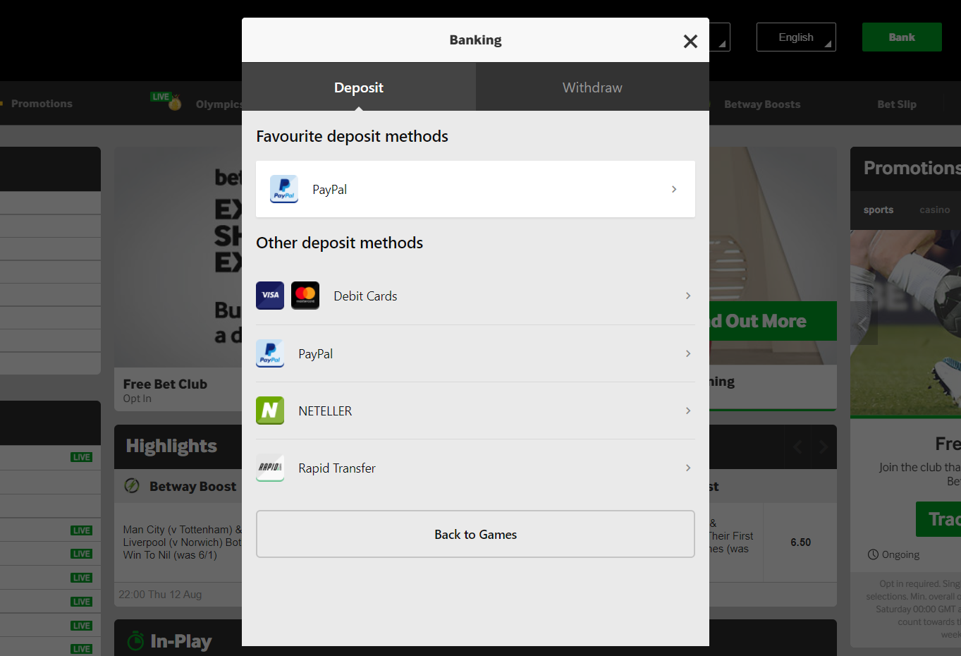Switch to the Withdraw tab
961x656 pixels.
[592, 87]
